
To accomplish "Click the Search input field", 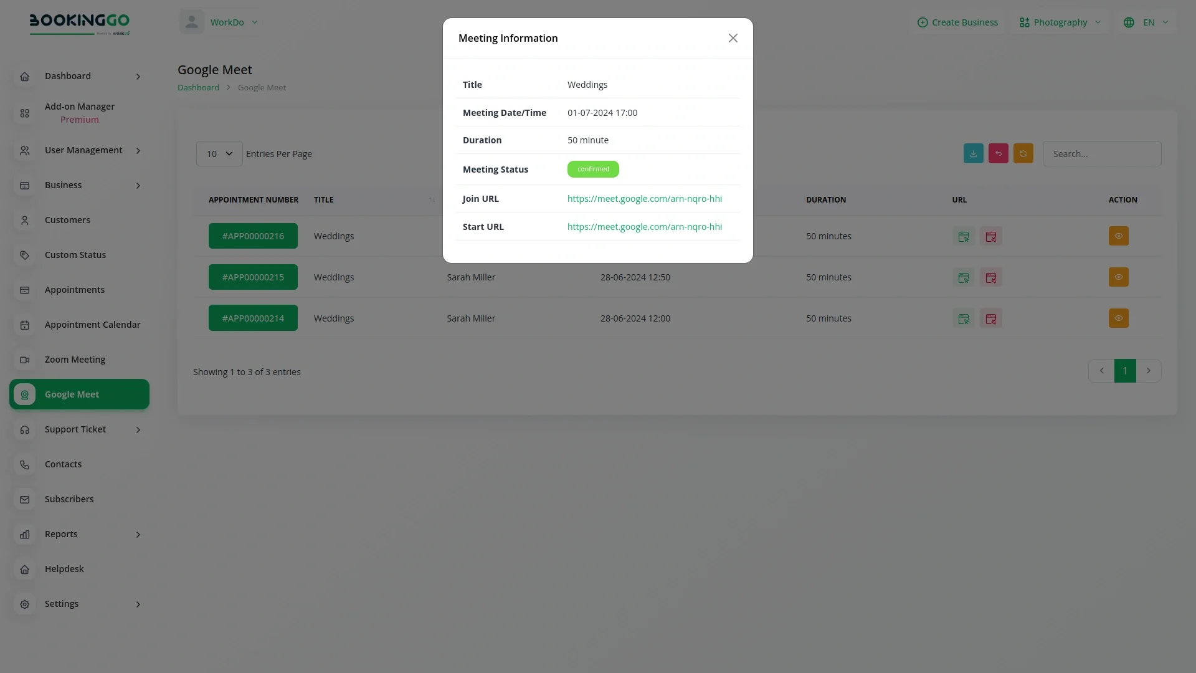I will coord(1101,154).
